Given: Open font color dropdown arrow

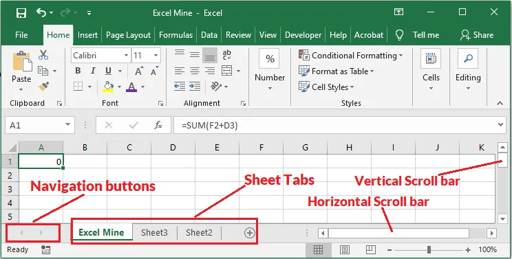Looking at the screenshot, I should [142, 87].
